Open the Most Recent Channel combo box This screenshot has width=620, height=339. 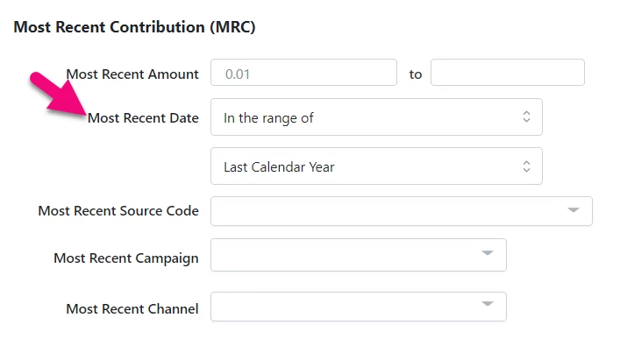pos(359,307)
